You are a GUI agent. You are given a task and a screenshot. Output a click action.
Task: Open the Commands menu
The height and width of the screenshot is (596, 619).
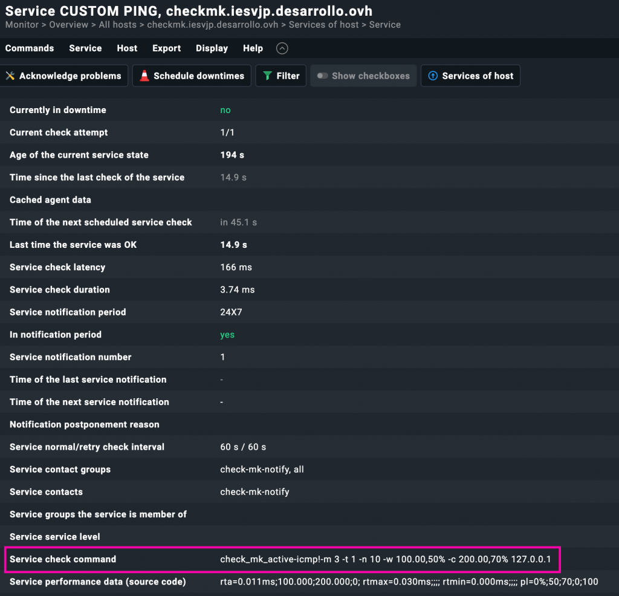click(30, 48)
